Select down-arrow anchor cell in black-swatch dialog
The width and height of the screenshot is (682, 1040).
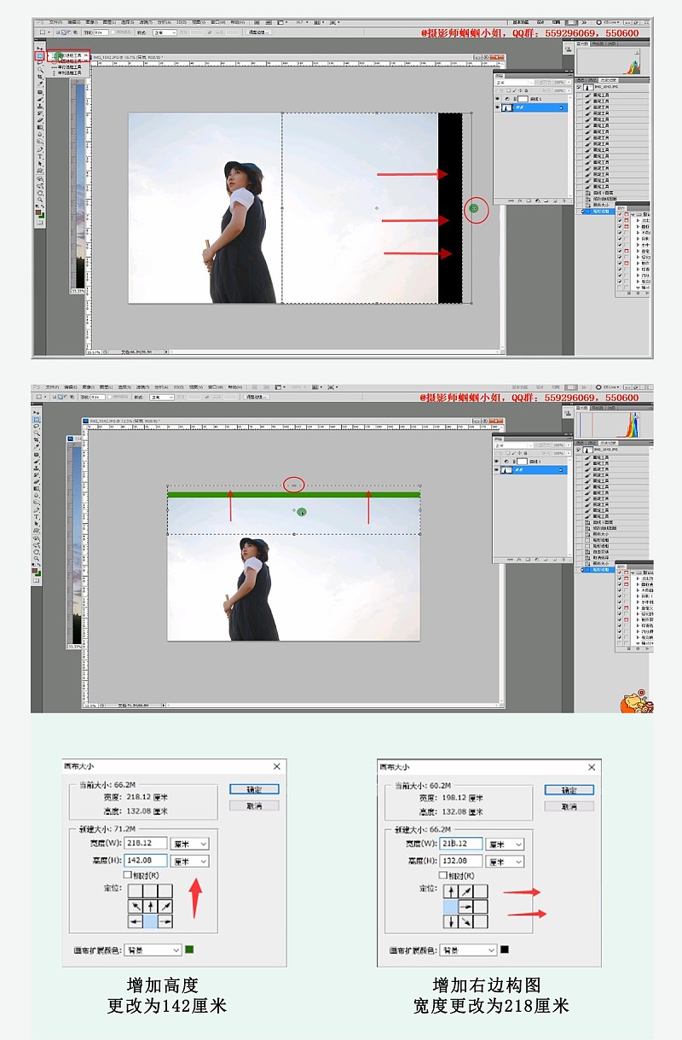[451, 921]
